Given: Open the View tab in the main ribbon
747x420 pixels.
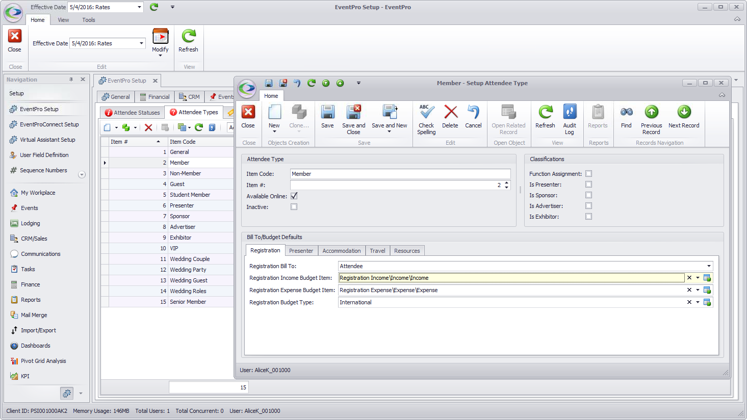Looking at the screenshot, I should [63, 20].
